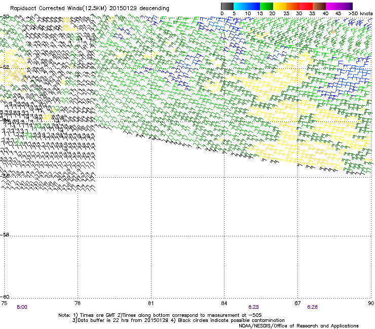Click the '-60' latitude axis label
375x329 pixels.
(5, 297)
